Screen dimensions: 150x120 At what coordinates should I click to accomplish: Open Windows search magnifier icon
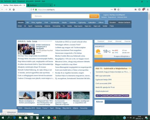(8, 118)
